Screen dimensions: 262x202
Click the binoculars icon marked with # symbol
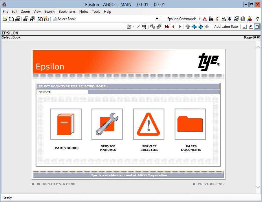(26, 19)
